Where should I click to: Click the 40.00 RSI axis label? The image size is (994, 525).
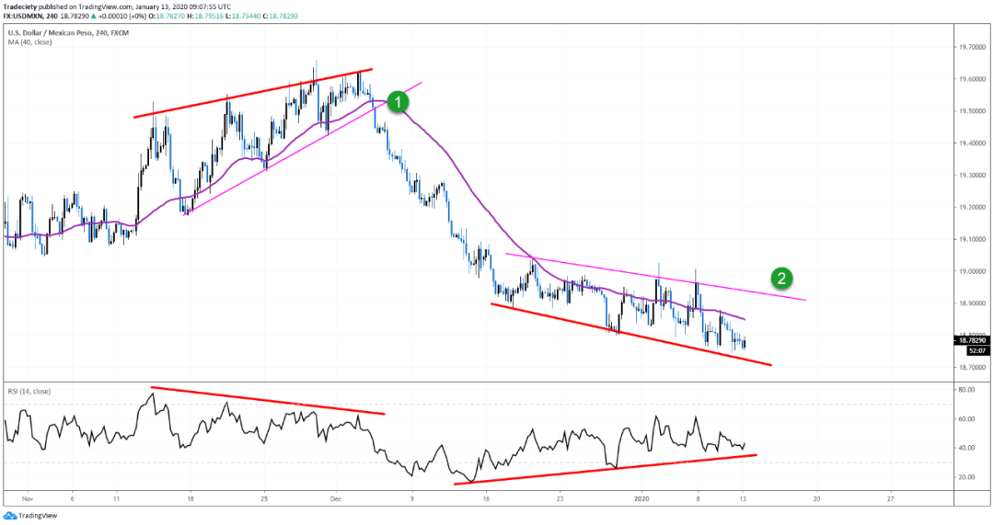(966, 448)
